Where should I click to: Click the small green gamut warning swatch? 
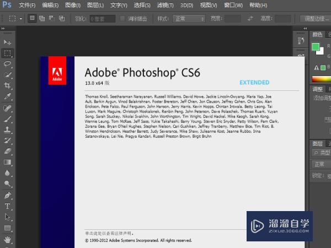(x=323, y=68)
